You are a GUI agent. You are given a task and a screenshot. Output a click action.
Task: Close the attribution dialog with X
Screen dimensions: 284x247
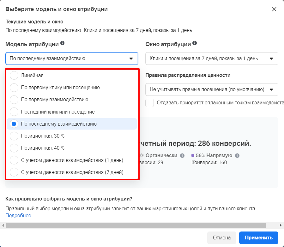coord(274,9)
